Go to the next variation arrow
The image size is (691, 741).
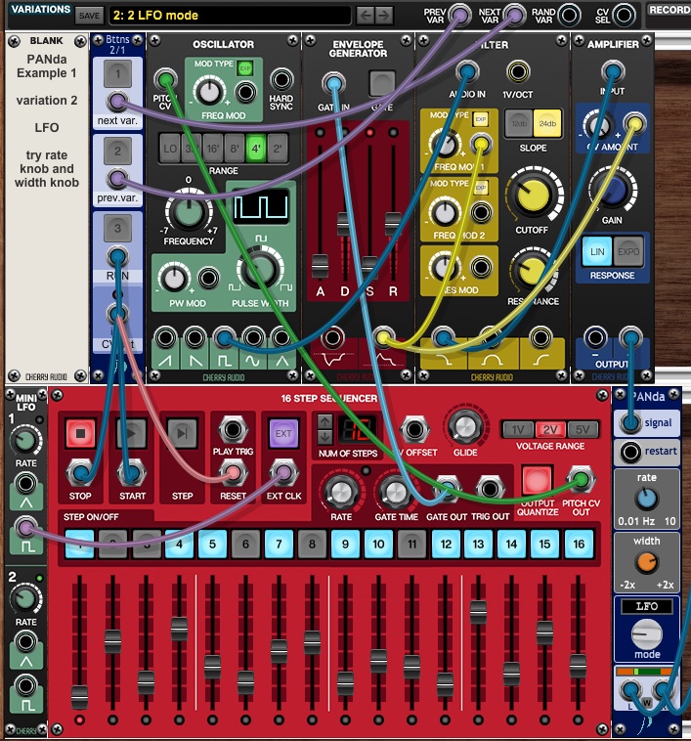(x=385, y=16)
